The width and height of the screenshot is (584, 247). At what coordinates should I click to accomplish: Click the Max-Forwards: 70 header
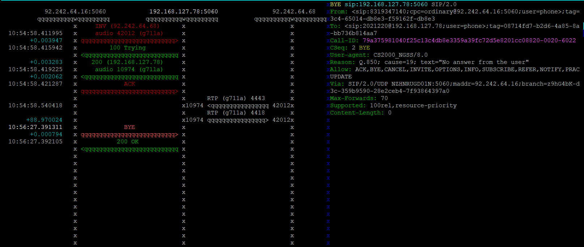pos(359,98)
